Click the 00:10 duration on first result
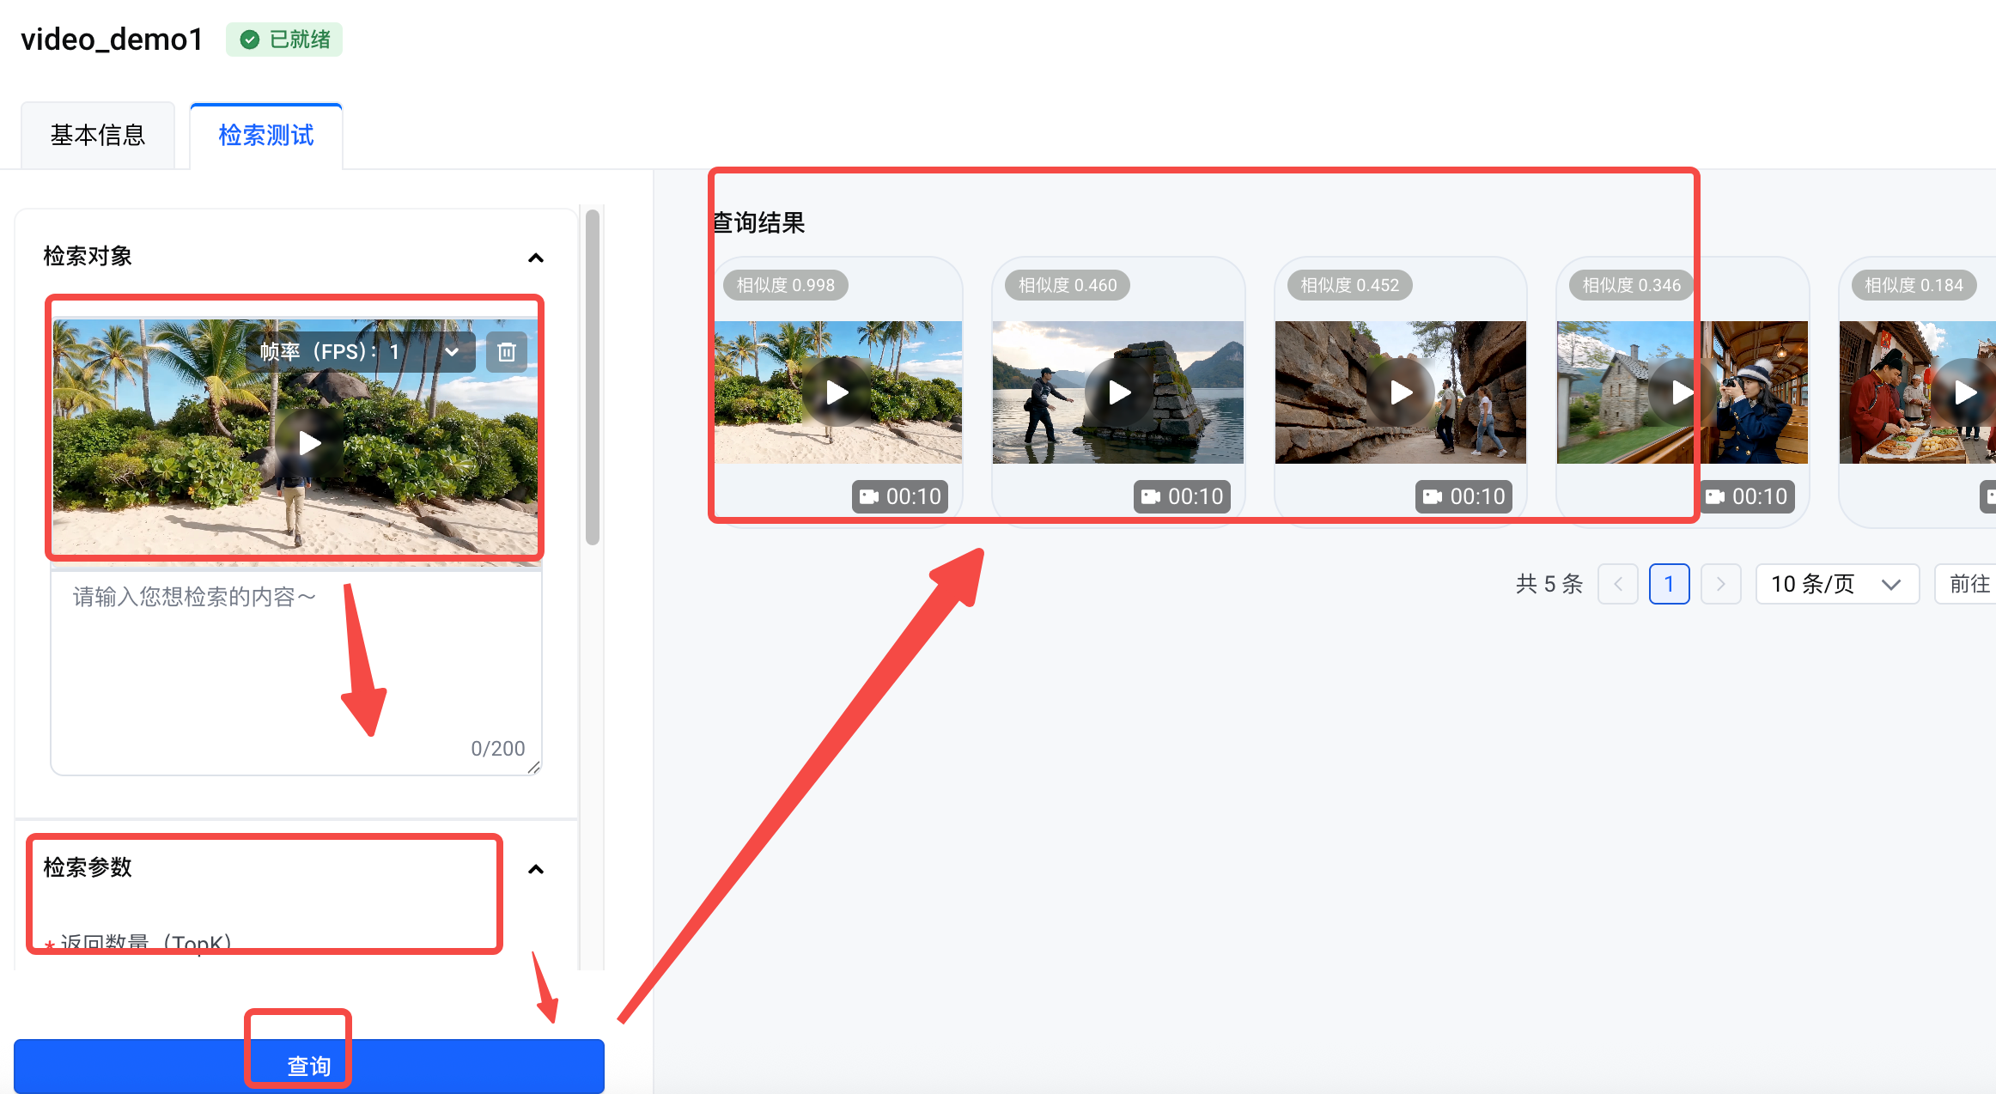 tap(900, 496)
